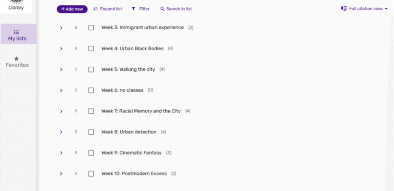The width and height of the screenshot is (394, 191).
Task: Expand the Week 7: Racial Memory and the City section
Action: point(61,111)
